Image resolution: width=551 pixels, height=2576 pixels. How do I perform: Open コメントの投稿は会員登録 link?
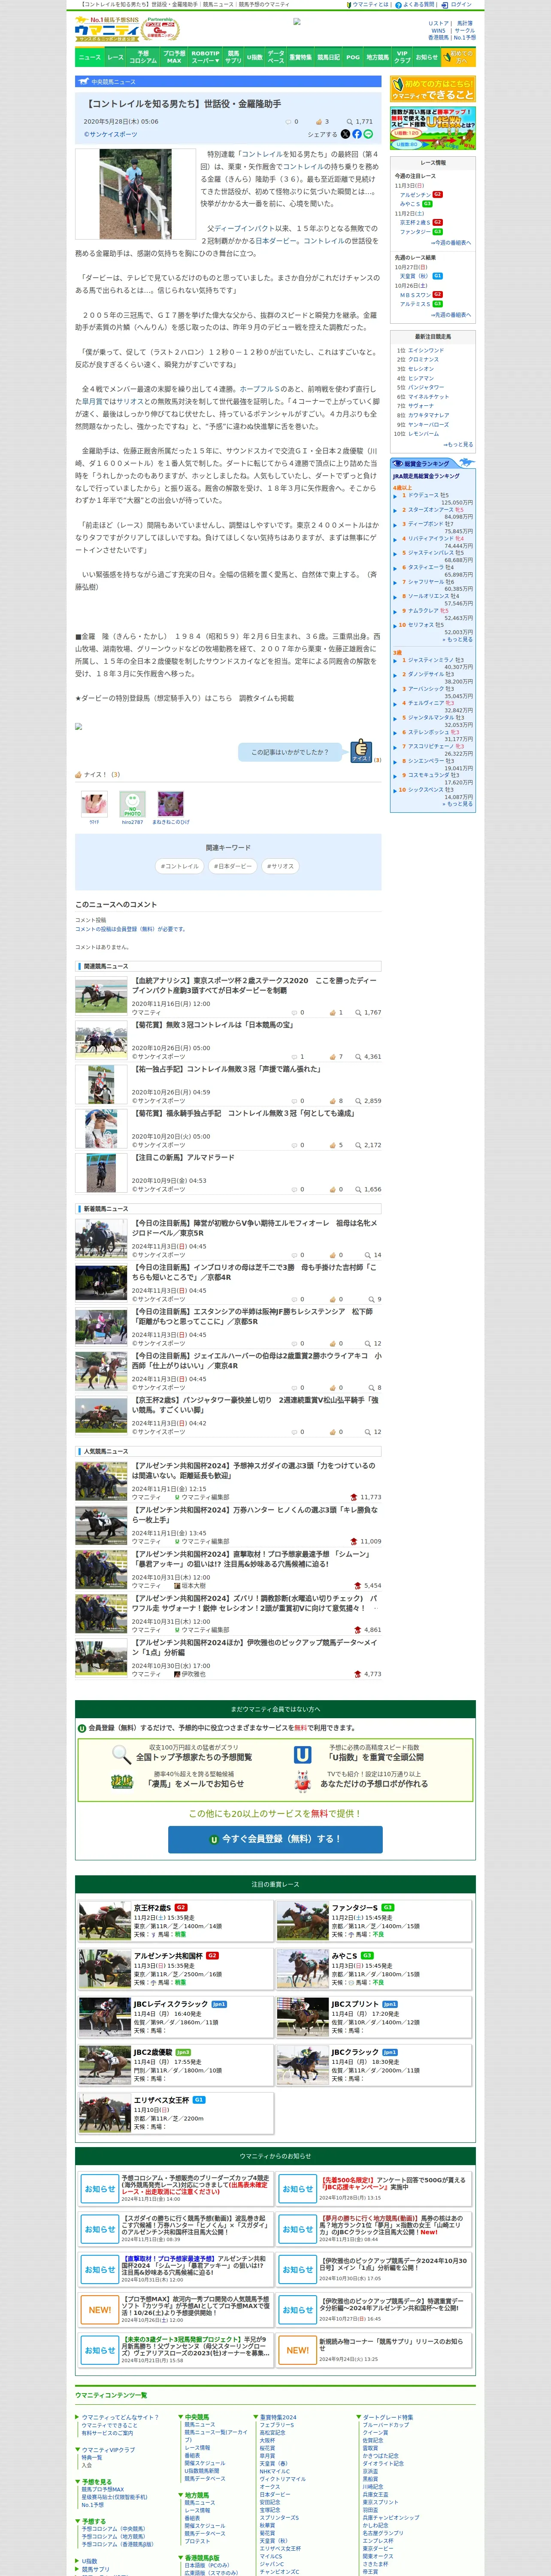click(x=130, y=929)
